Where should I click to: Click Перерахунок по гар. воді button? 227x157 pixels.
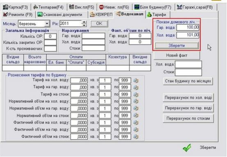point(188,108)
